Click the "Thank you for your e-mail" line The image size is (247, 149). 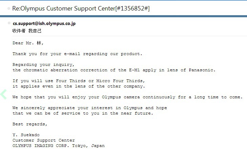click(78, 54)
